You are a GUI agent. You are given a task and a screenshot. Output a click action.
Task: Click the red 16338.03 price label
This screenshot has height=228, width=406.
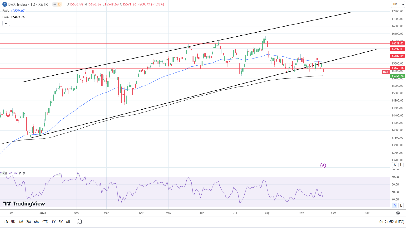coord(397,44)
